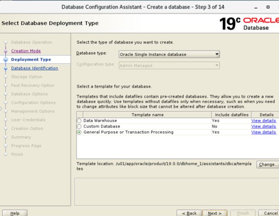Click the Summary step
This screenshot has height=216, width=279.
coord(21,137)
